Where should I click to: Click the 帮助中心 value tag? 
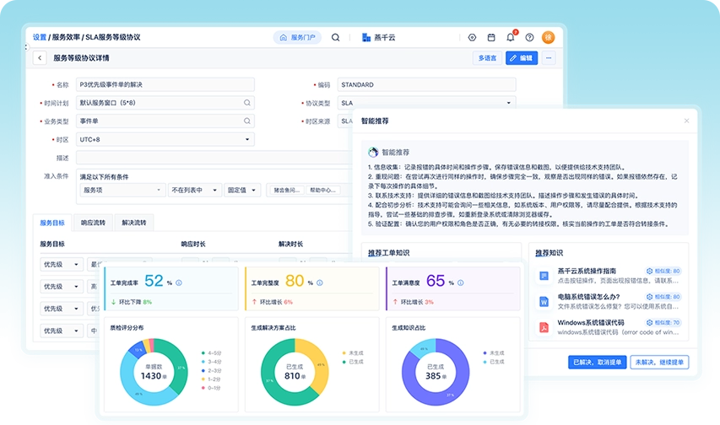(322, 190)
